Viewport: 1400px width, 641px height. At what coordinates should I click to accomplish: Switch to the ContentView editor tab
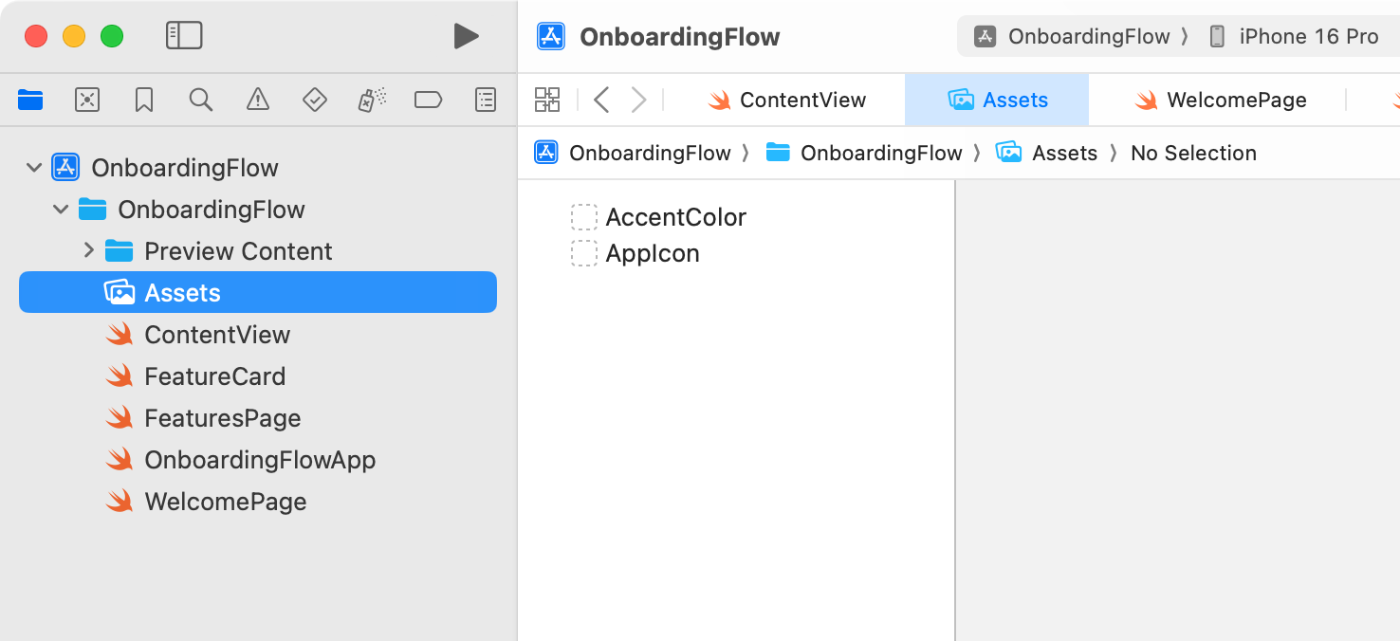tap(801, 99)
